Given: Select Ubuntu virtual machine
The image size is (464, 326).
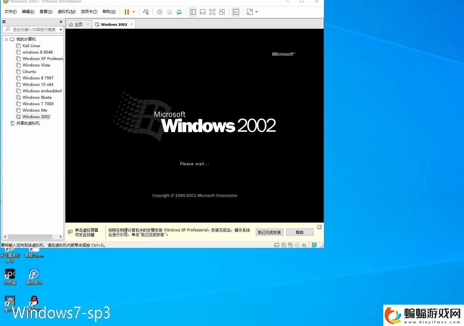Looking at the screenshot, I should (x=29, y=72).
